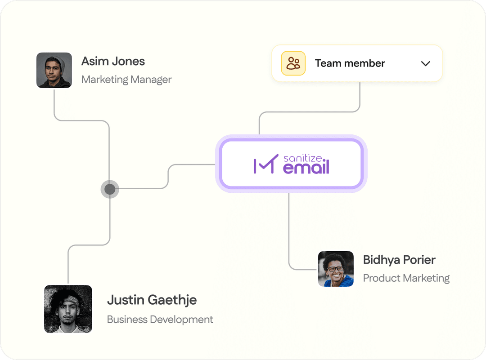Open the Team member selector
Screen dimensions: 486x360
[357, 63]
